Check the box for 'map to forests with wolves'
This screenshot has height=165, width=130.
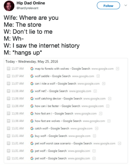(x=9, y=69)
